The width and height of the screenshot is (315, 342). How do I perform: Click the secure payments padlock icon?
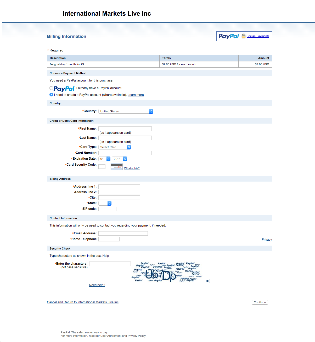coord(243,36)
